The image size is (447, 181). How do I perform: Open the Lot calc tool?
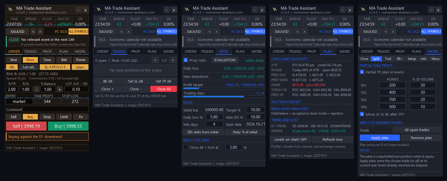tap(29, 67)
